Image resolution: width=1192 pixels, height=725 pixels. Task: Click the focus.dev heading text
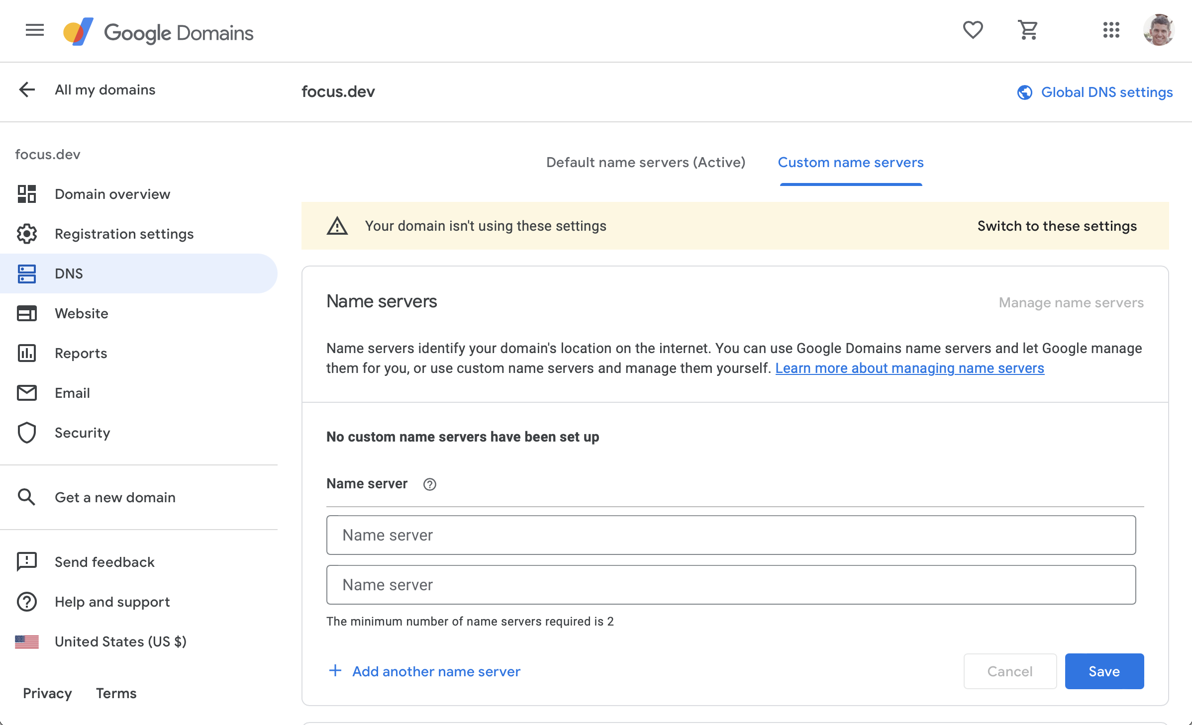click(x=338, y=91)
